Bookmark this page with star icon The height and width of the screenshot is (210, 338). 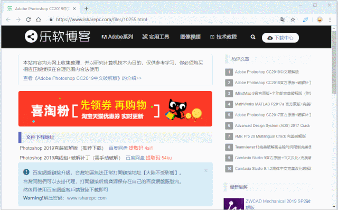point(293,20)
